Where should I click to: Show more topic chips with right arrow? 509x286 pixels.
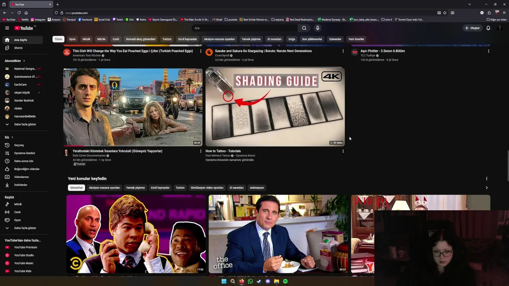point(487,187)
